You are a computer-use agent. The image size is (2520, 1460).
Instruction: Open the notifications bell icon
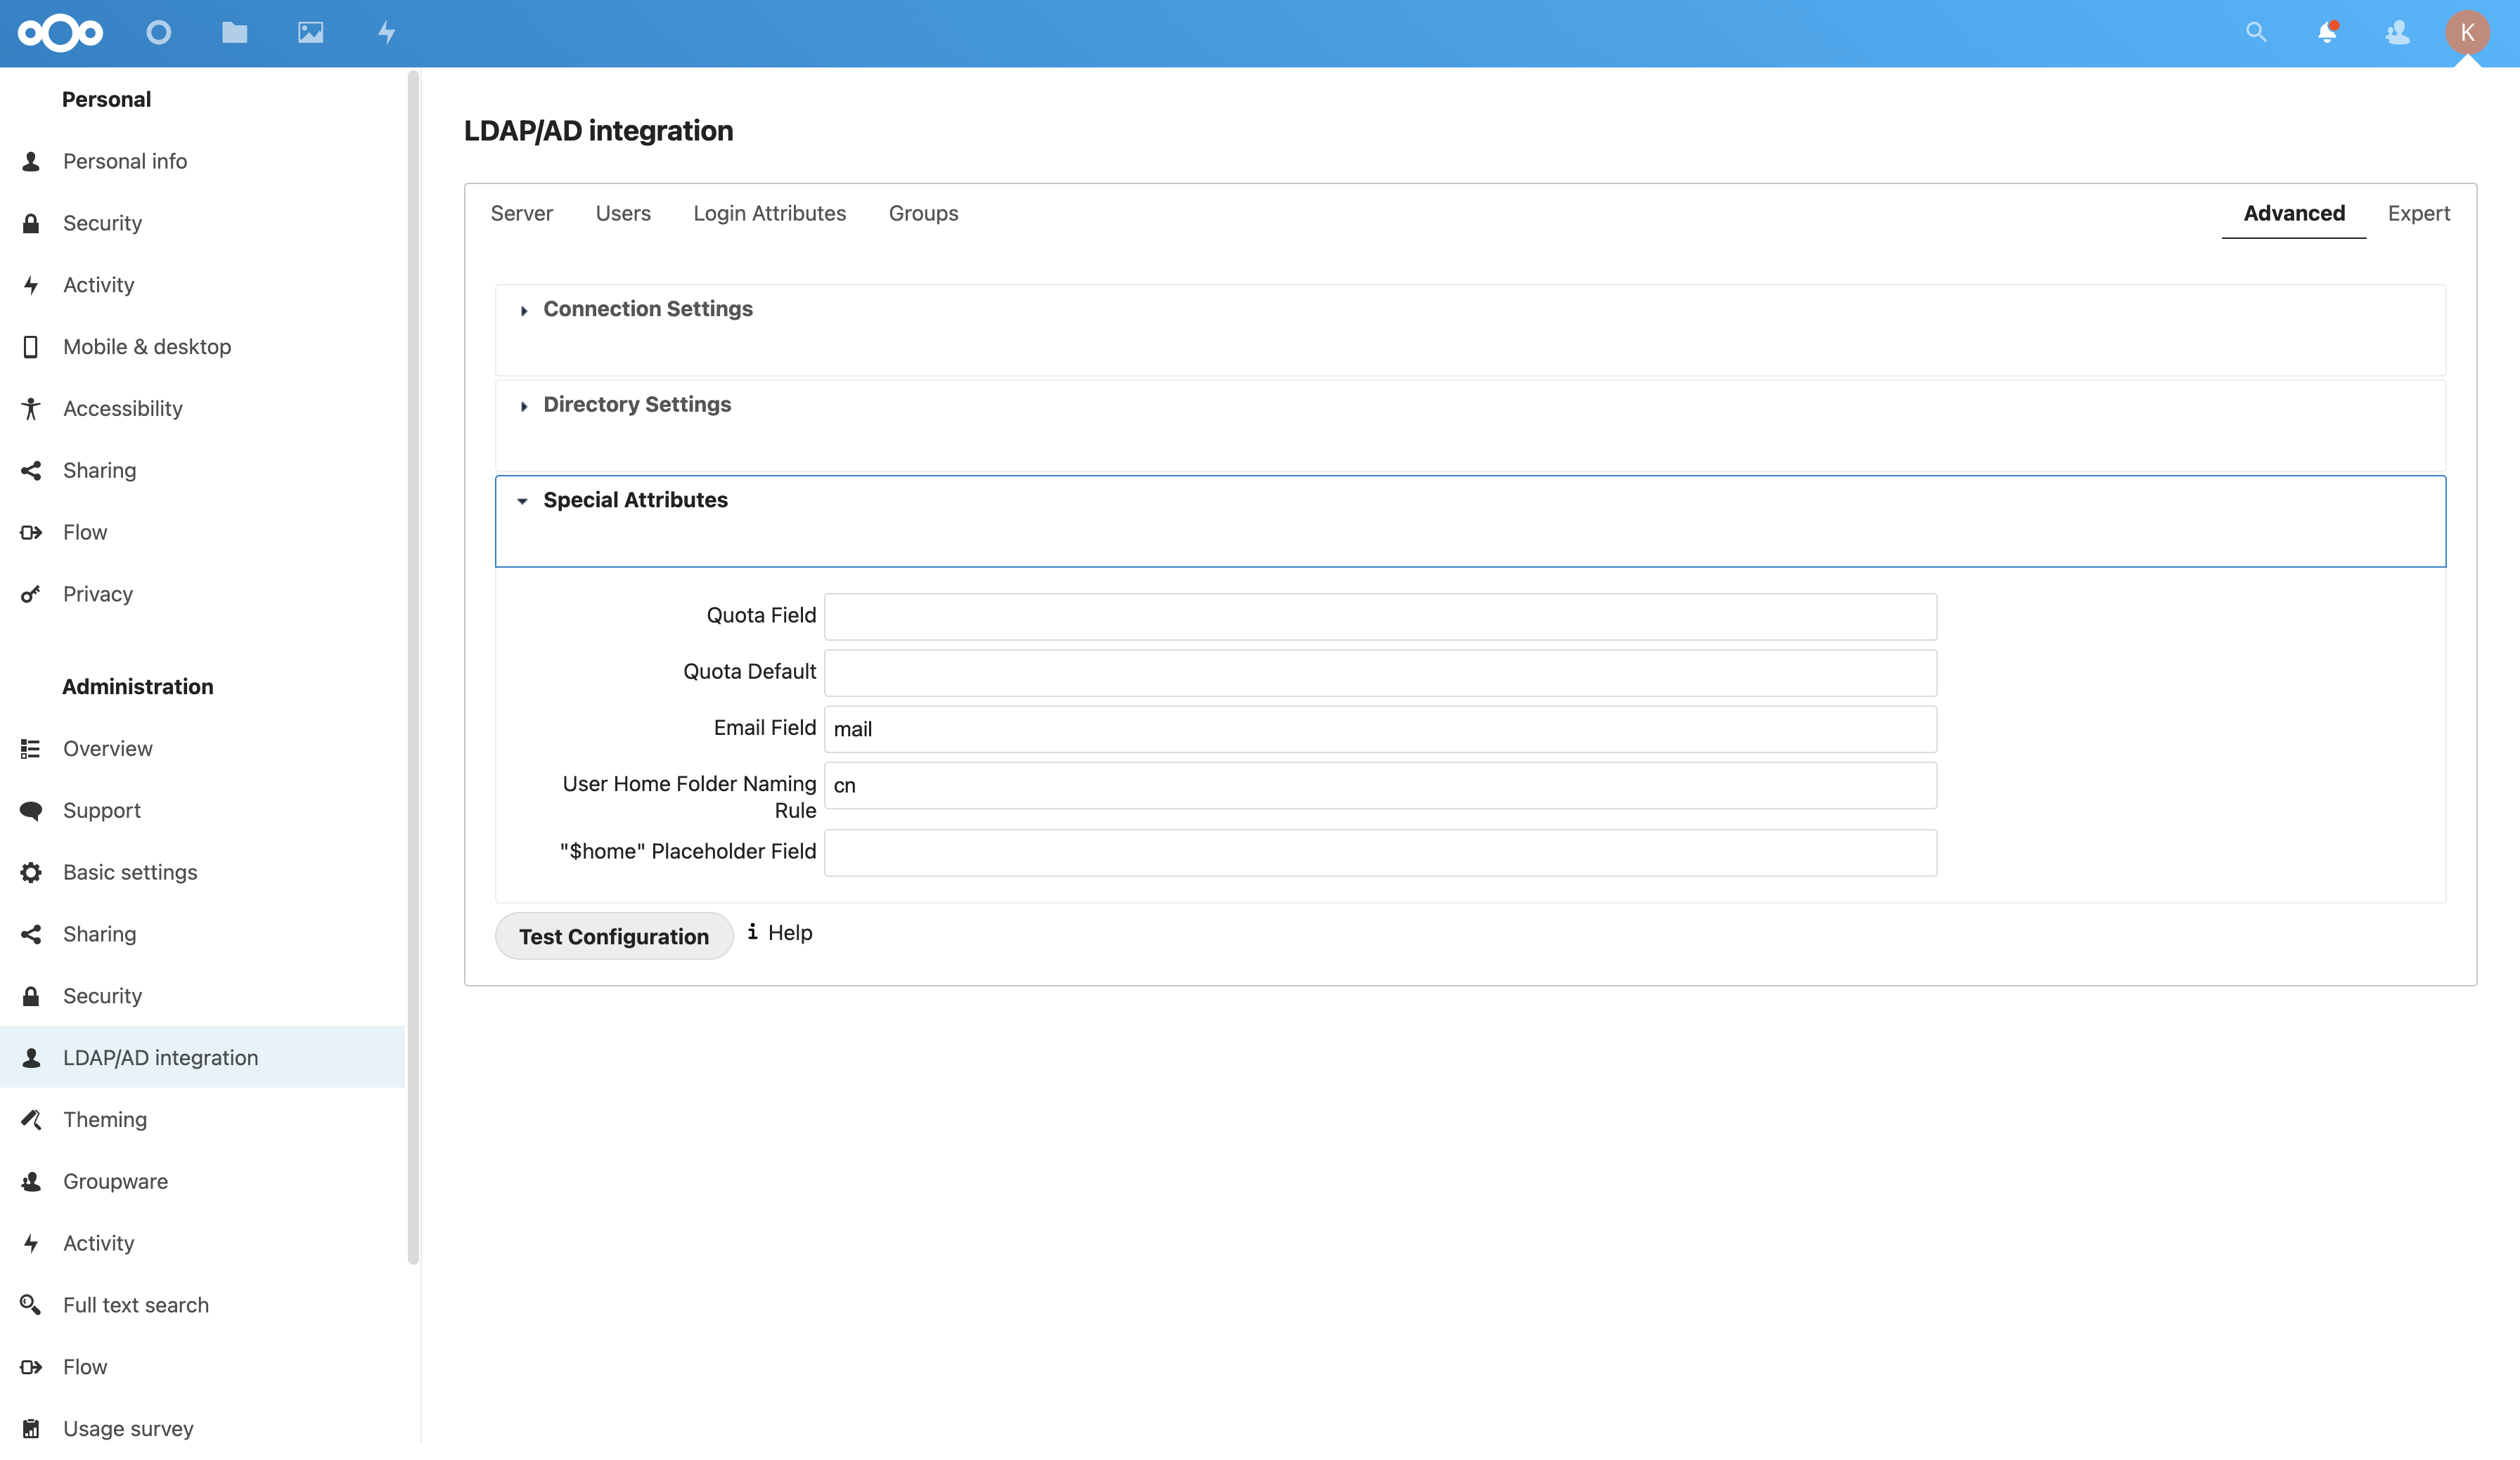(2326, 33)
